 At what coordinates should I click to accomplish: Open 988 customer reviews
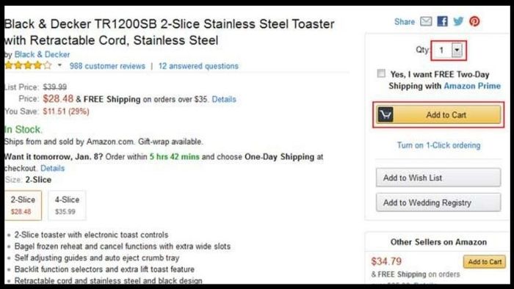tap(107, 66)
